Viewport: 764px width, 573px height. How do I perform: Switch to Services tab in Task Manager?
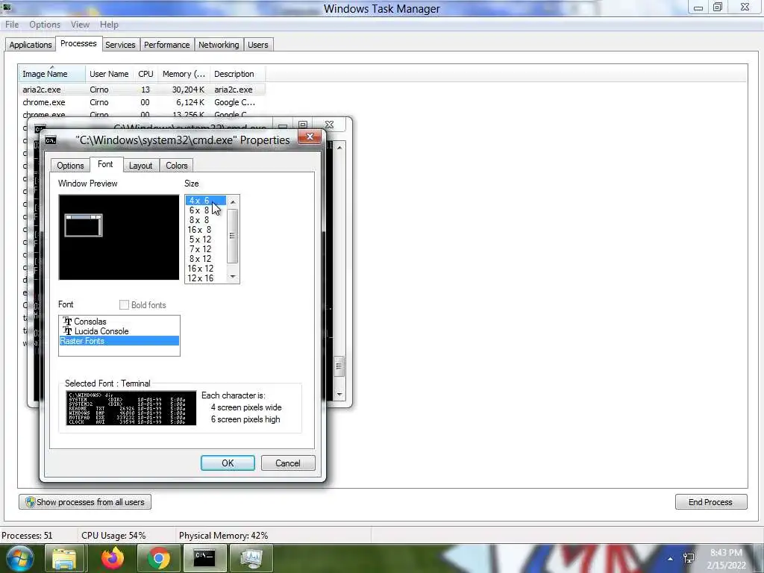(120, 45)
